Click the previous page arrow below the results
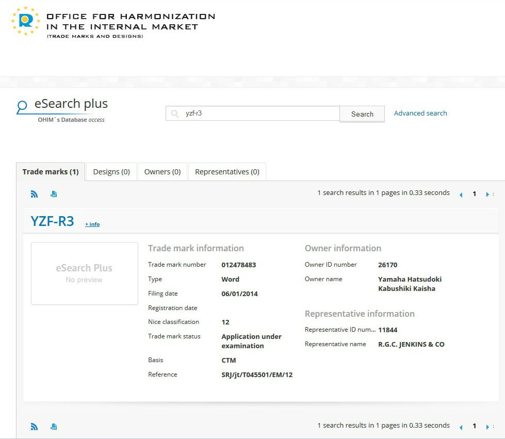This screenshot has height=439, width=505. [x=461, y=427]
